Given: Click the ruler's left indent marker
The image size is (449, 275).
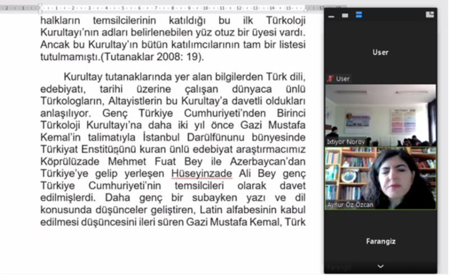Looking at the screenshot, I should [x=40, y=9].
